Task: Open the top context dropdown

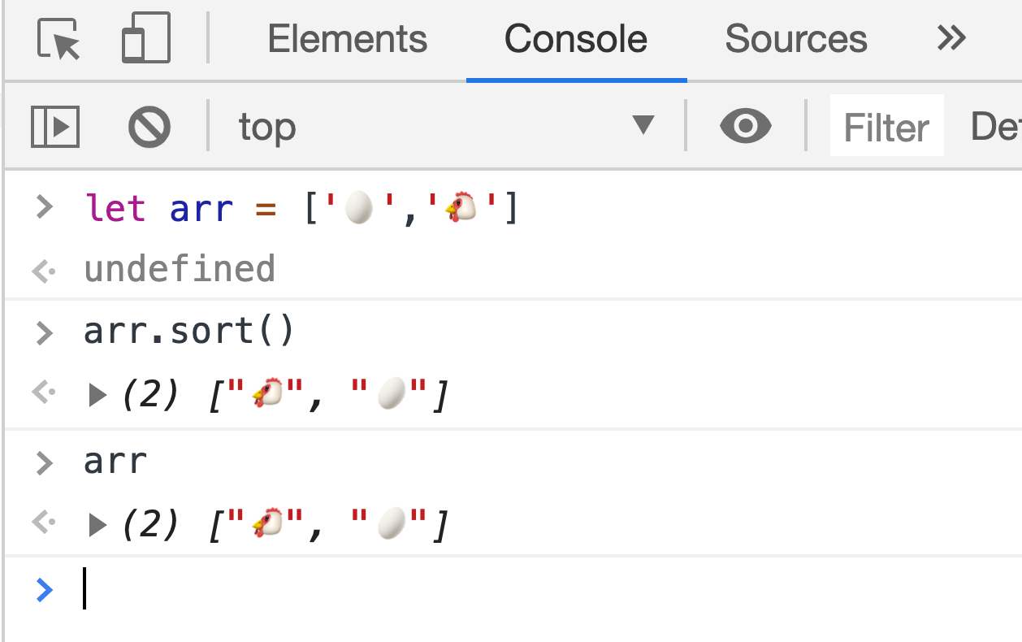Action: (x=445, y=127)
